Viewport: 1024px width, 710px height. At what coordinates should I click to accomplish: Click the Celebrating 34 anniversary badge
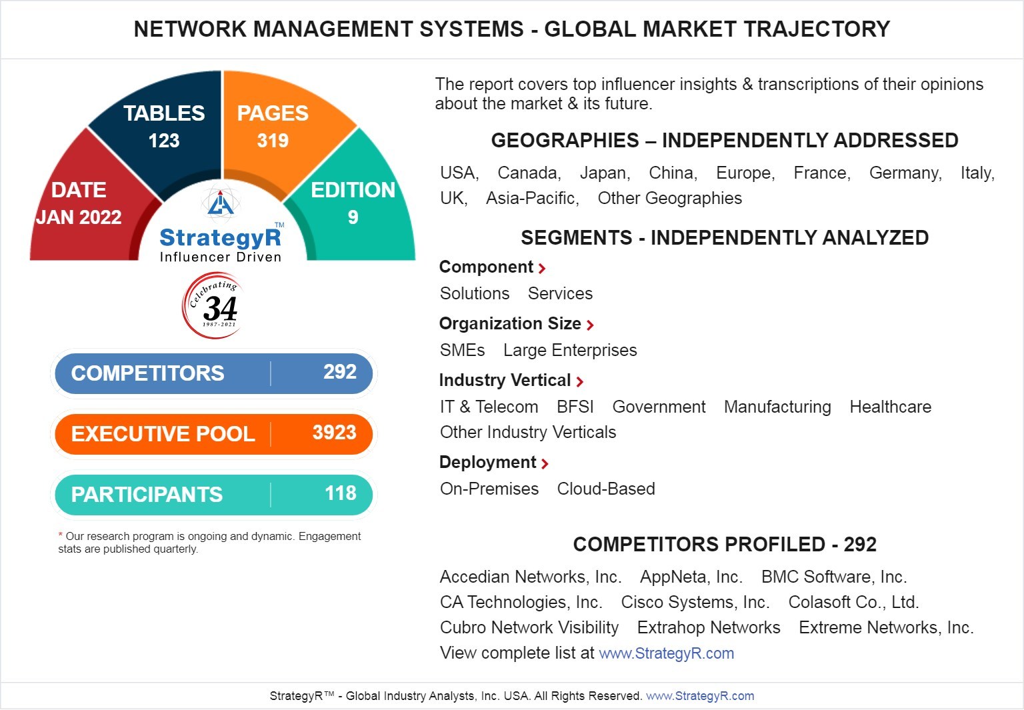point(212,306)
